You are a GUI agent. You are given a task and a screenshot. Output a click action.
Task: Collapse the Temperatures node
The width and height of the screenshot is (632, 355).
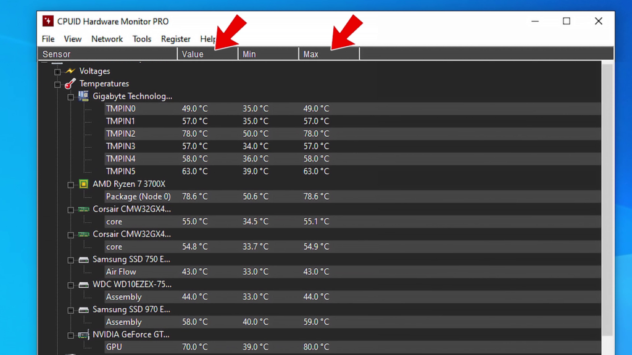57,84
